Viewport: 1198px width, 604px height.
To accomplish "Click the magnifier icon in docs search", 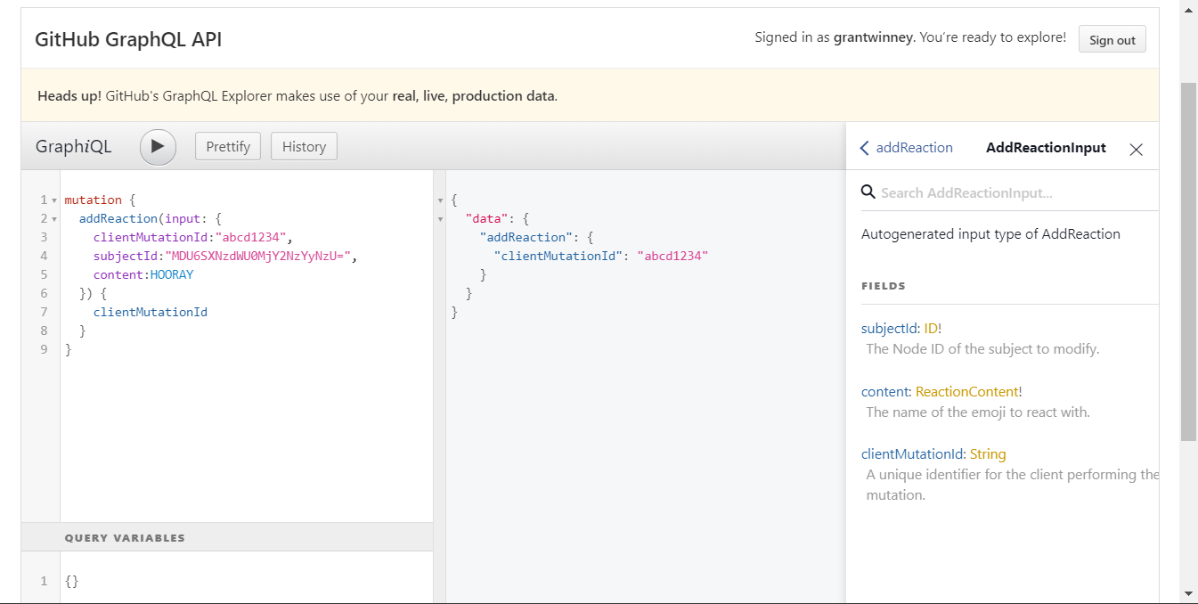I will [x=868, y=192].
